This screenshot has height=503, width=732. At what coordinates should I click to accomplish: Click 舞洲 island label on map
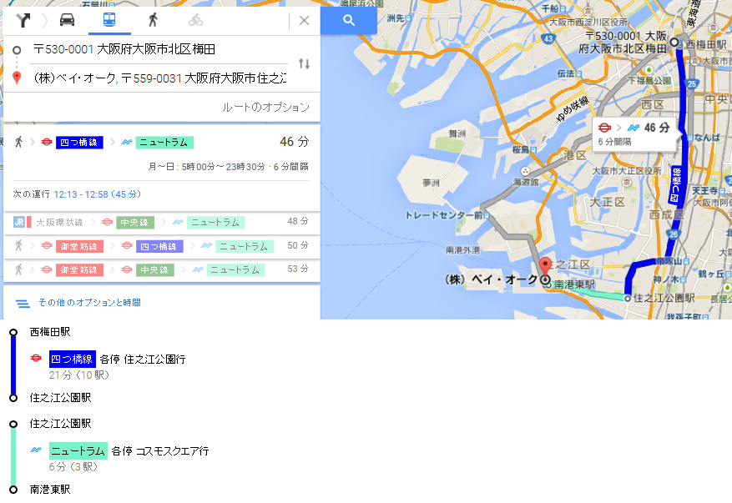(x=457, y=133)
